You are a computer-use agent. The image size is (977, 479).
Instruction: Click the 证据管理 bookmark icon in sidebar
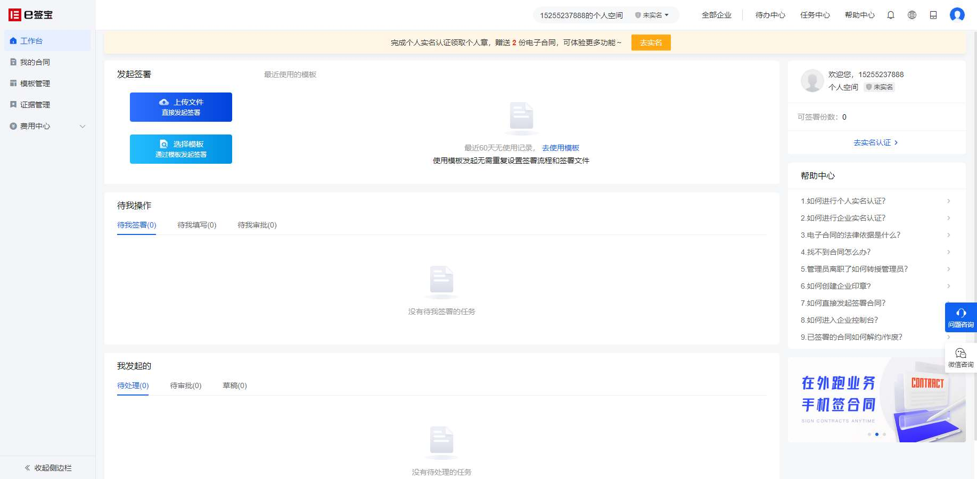pos(13,105)
